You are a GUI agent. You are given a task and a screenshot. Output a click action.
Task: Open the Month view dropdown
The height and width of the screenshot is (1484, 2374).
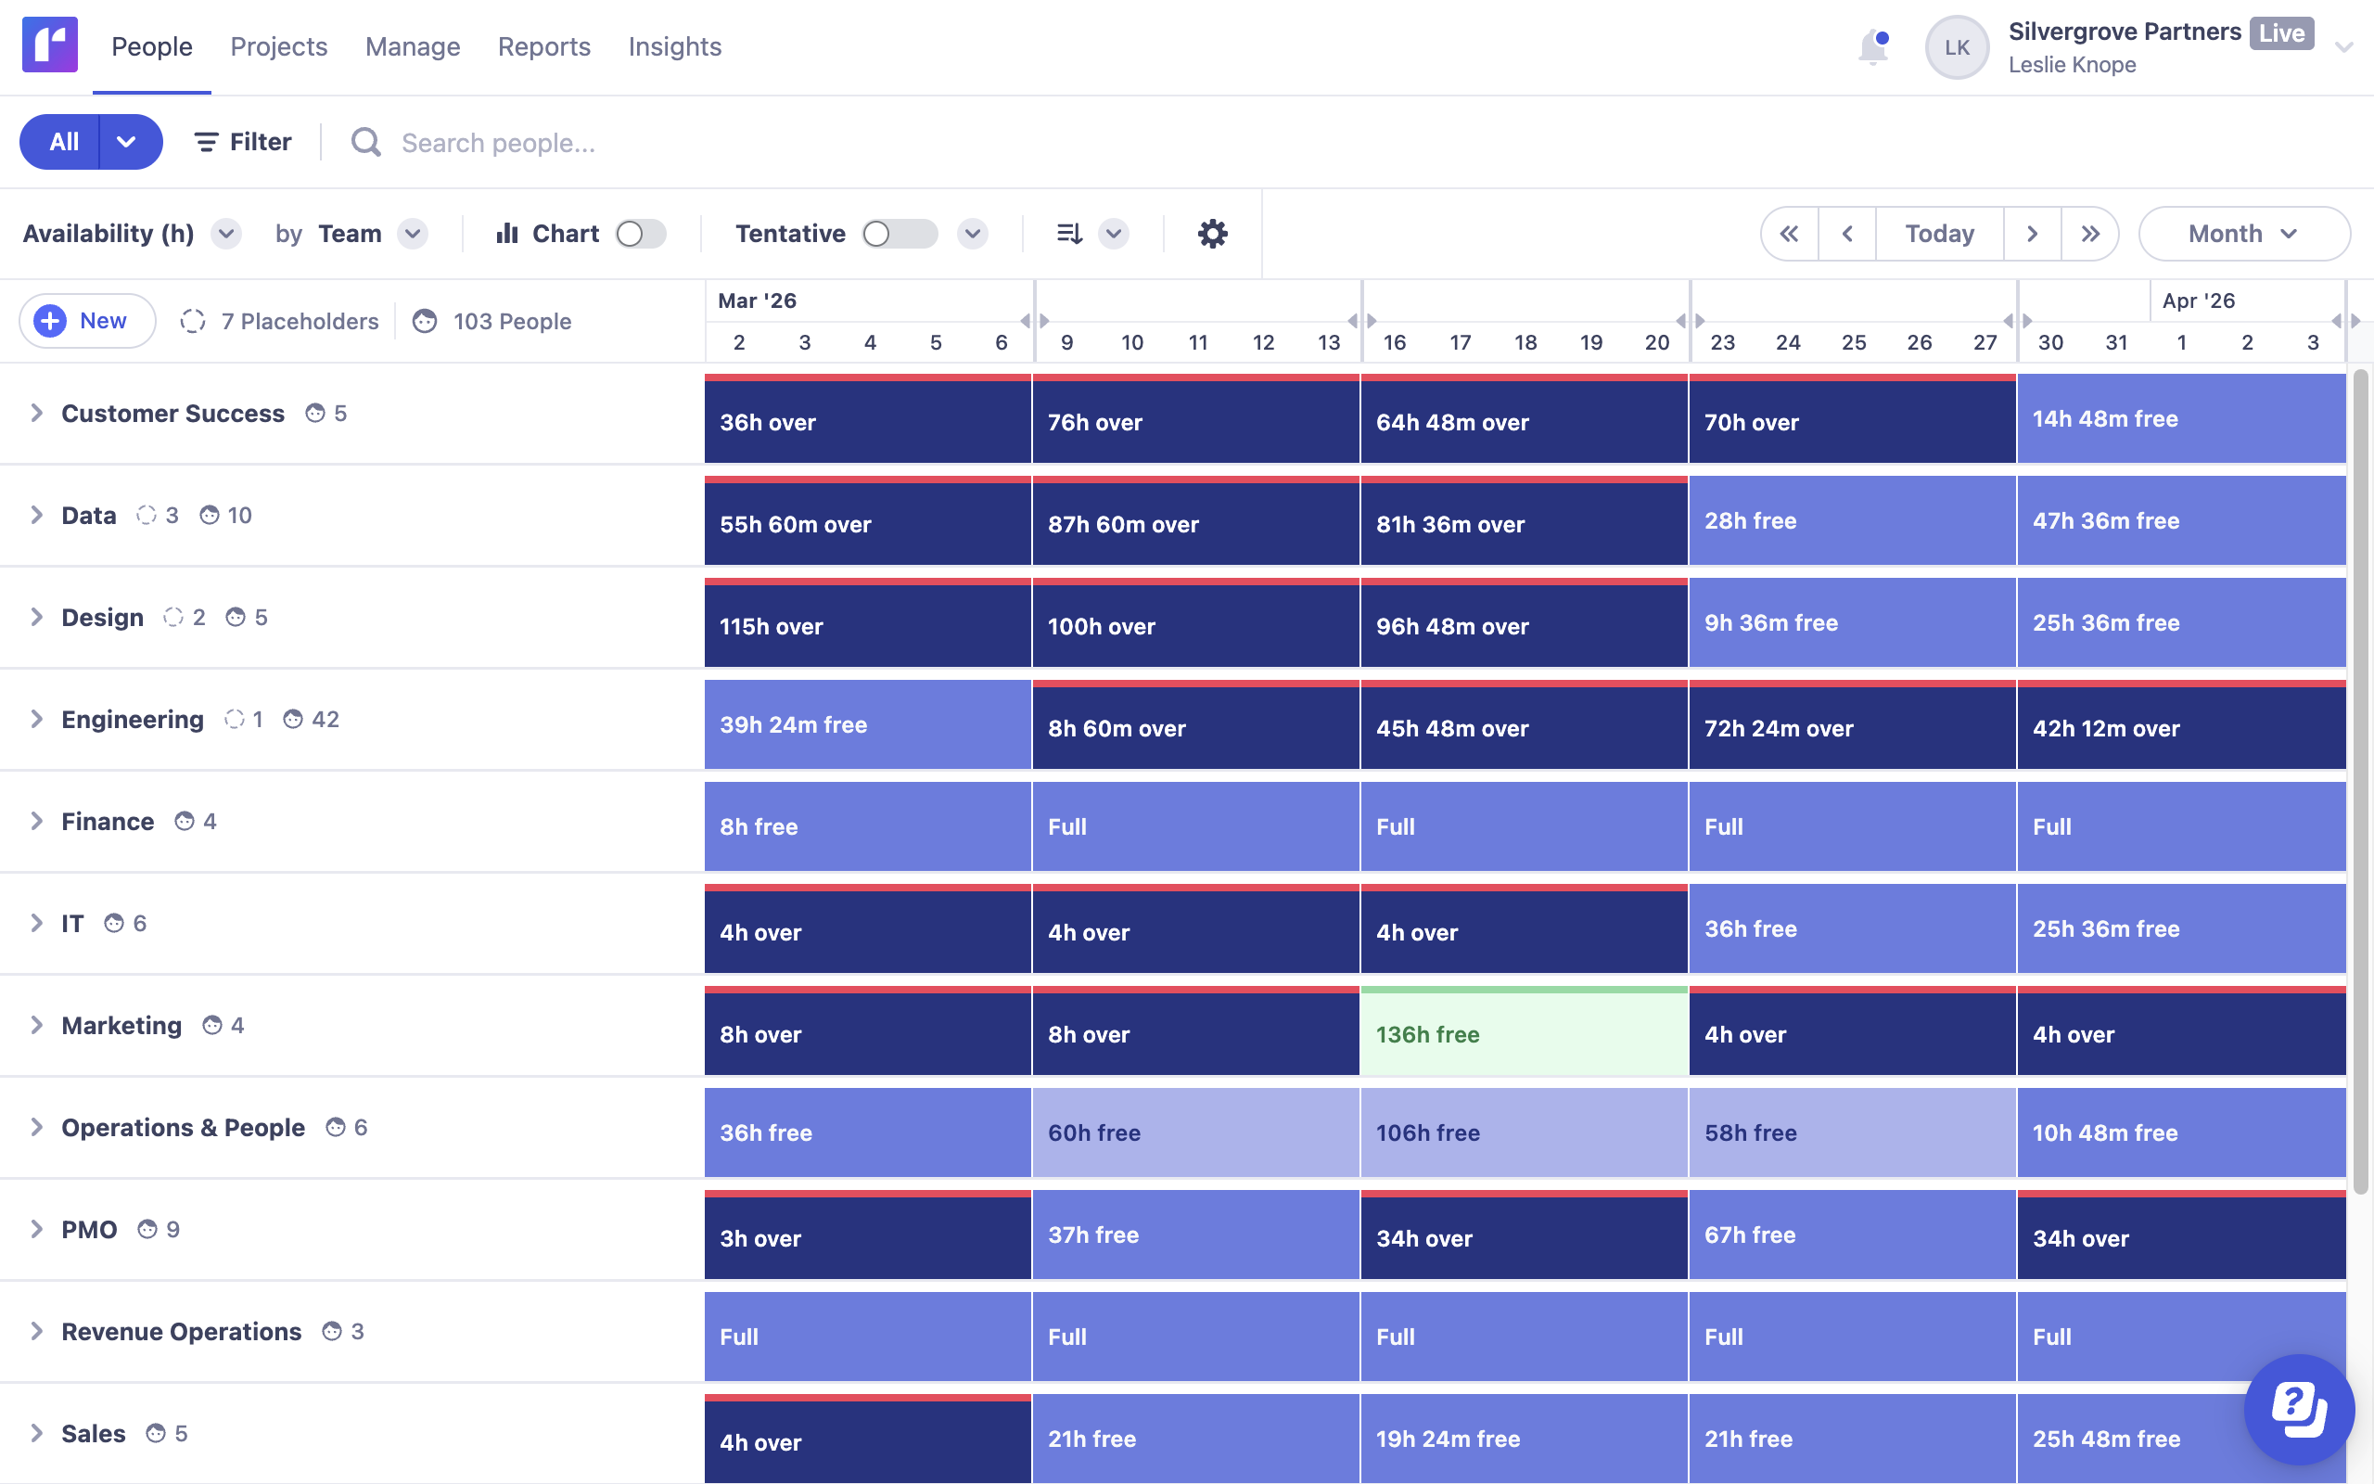pyautogui.click(x=2242, y=234)
